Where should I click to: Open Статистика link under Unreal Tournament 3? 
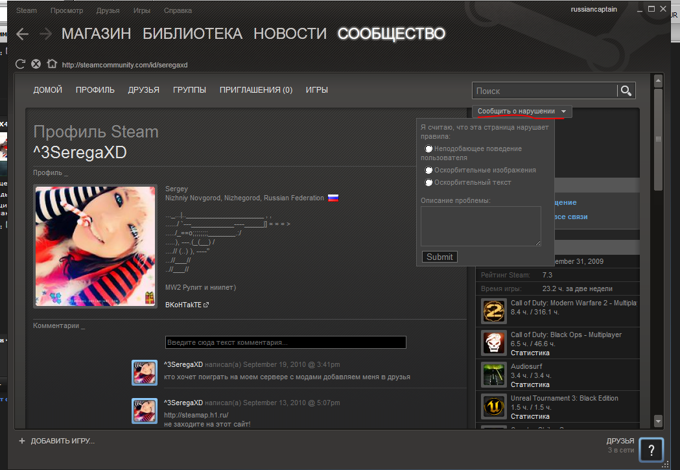tap(530, 416)
